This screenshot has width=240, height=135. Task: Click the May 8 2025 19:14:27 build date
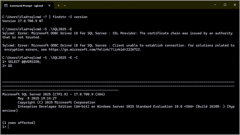(37, 98)
